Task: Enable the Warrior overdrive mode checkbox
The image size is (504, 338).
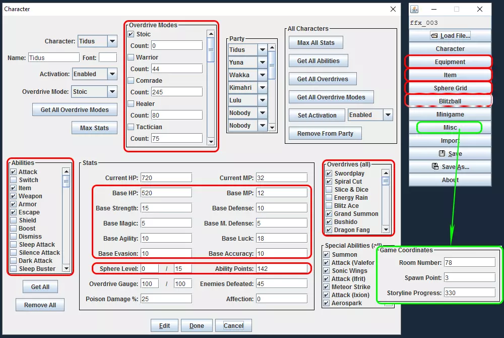Action: tap(131, 57)
